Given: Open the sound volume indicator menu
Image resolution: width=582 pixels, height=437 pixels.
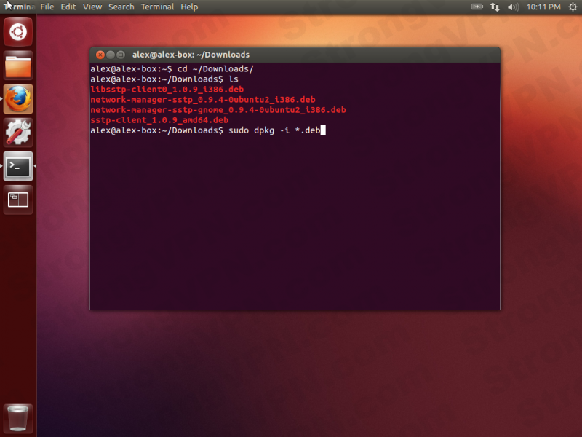Looking at the screenshot, I should click(x=513, y=7).
